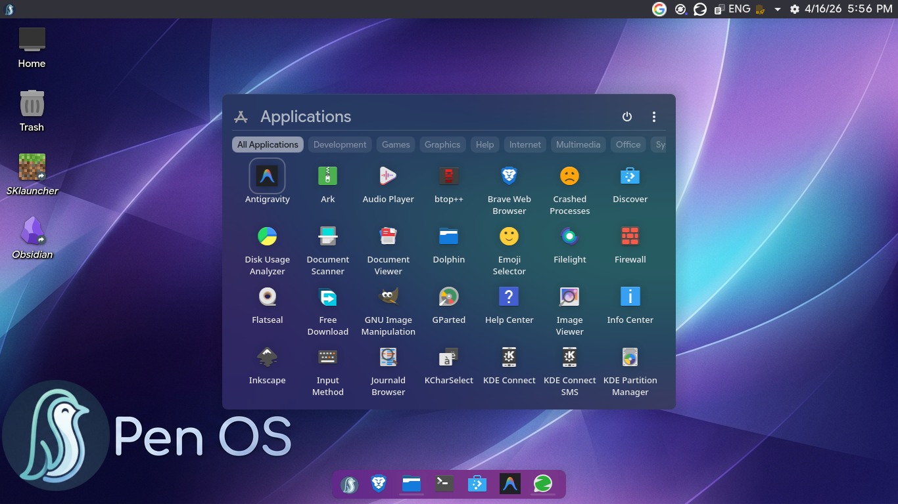Image resolution: width=898 pixels, height=504 pixels.
Task: Open the Ark archive manager
Action: point(327,182)
